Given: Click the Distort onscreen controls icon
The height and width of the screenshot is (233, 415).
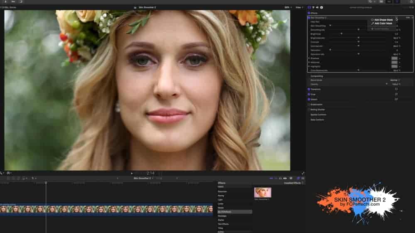Looking at the screenshot, I should (x=396, y=100).
